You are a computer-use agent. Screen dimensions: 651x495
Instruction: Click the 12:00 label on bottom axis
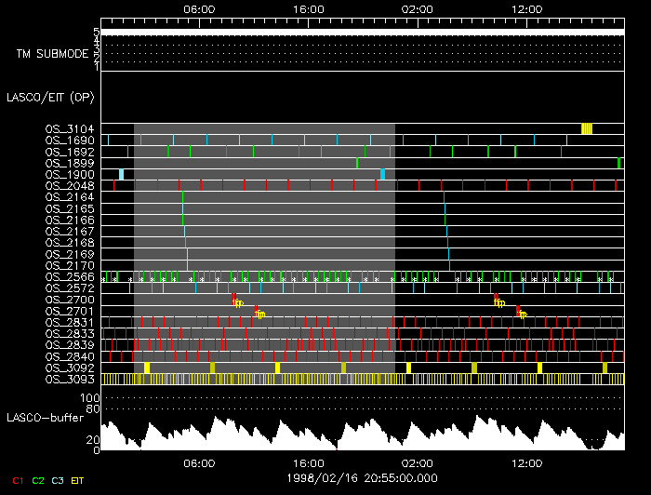(x=527, y=463)
